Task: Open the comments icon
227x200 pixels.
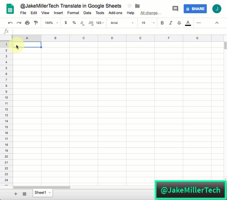Action: pyautogui.click(x=175, y=9)
